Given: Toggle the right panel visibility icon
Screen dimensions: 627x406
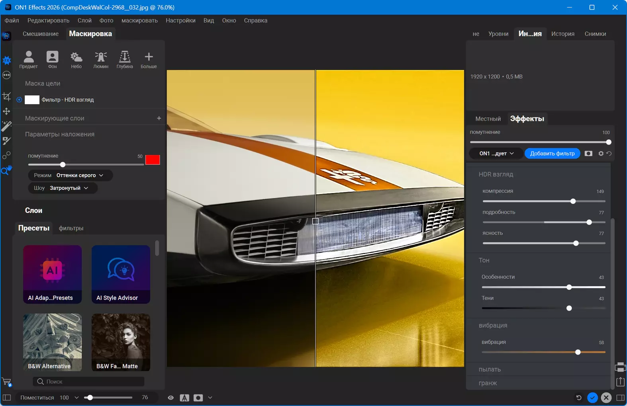Looking at the screenshot, I should coord(620,398).
